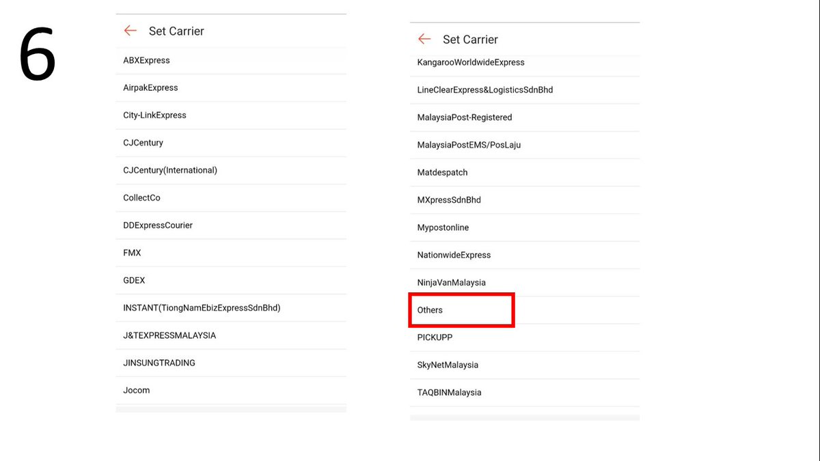Choose MXpressSdnBhd carrier
Viewport: 820px width, 461px height.
pos(525,200)
